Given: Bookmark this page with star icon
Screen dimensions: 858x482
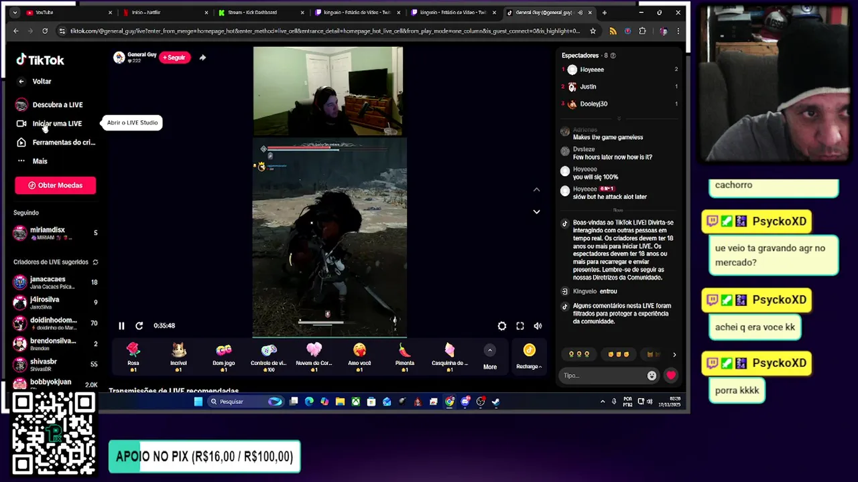Looking at the screenshot, I should click(x=593, y=31).
